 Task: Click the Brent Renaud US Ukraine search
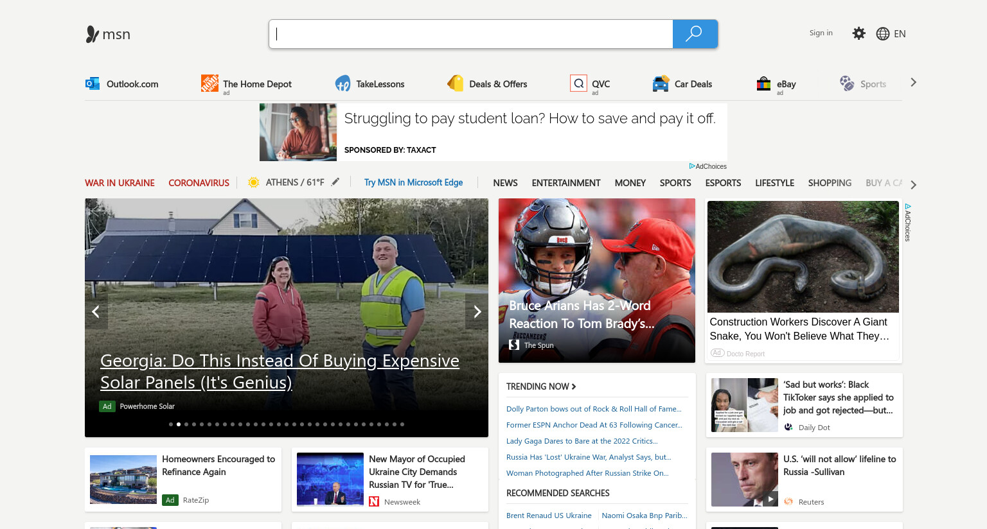549,516
